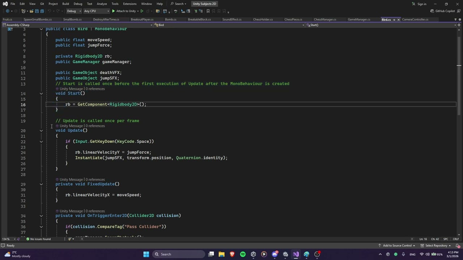
Task: Click the vertical scrollbar of the editor
Action: 459,132
